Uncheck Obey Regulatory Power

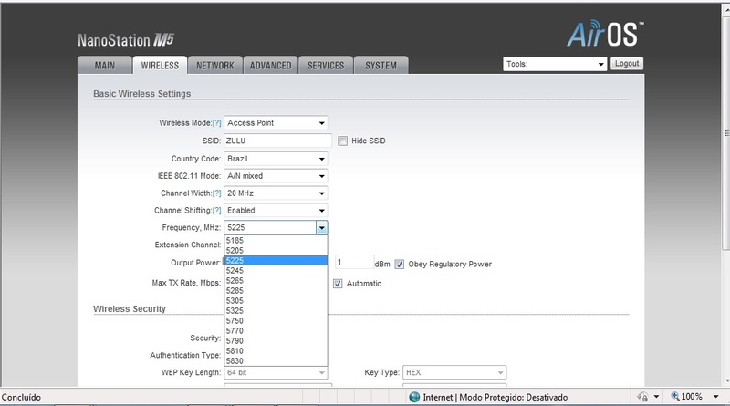400,265
